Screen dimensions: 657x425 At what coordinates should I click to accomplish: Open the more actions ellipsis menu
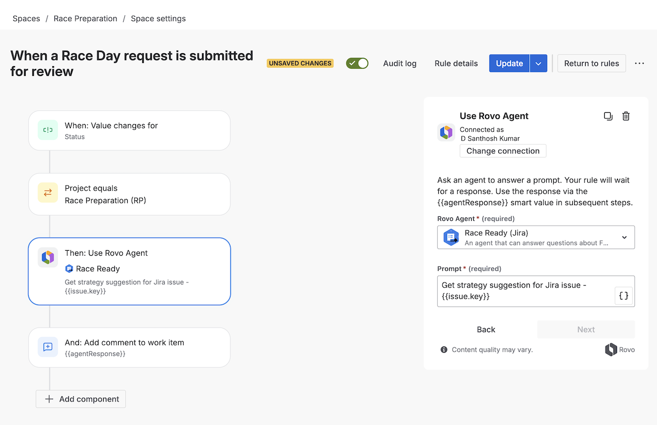639,64
